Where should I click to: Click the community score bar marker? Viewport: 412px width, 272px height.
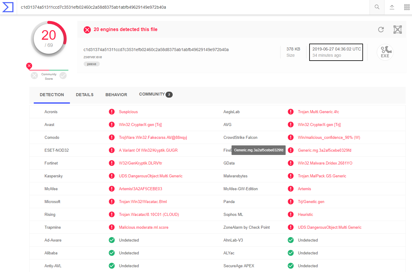[x=29, y=66]
